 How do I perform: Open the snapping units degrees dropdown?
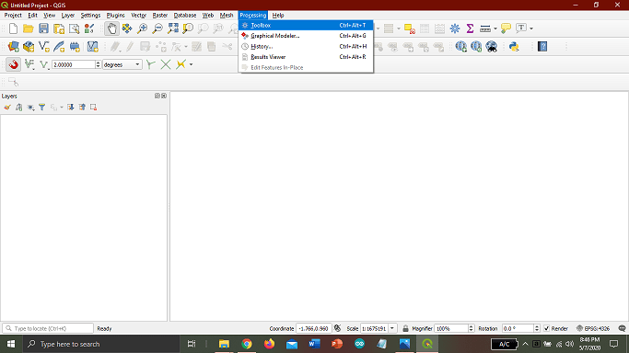(x=122, y=64)
